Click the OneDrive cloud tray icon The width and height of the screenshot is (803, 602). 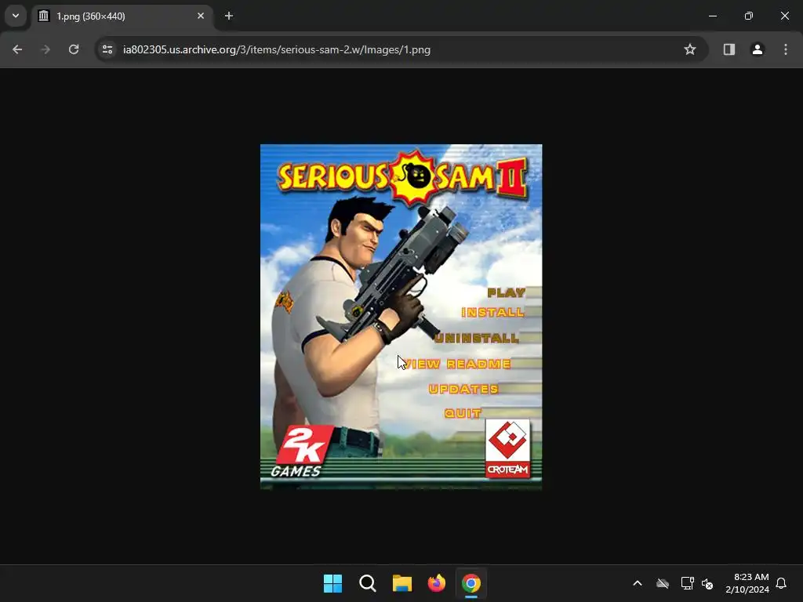pos(663,583)
